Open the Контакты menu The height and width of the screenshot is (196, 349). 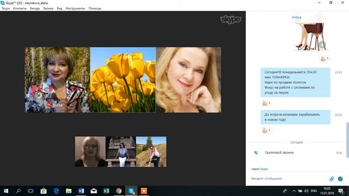click(x=20, y=9)
